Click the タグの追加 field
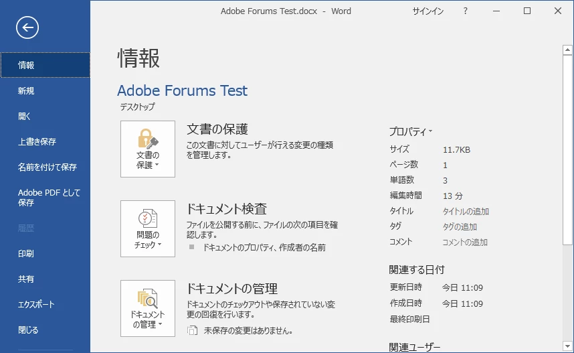The width and height of the screenshot is (574, 353). [460, 227]
